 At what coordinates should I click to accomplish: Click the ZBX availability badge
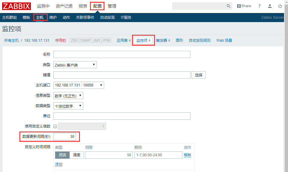click(x=74, y=40)
